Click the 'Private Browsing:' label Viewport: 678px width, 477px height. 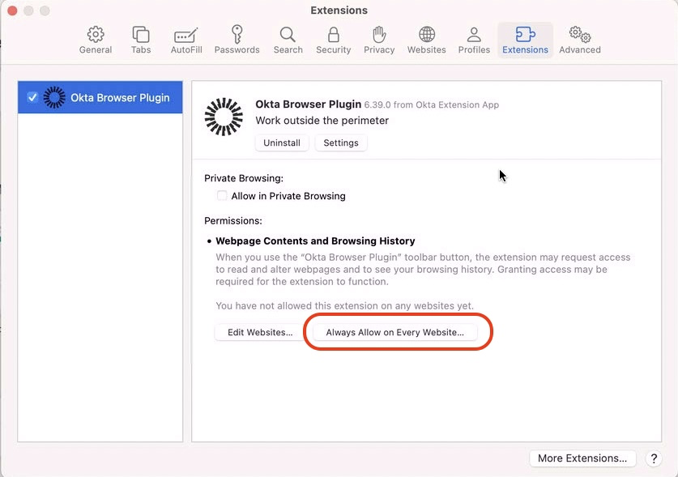244,178
